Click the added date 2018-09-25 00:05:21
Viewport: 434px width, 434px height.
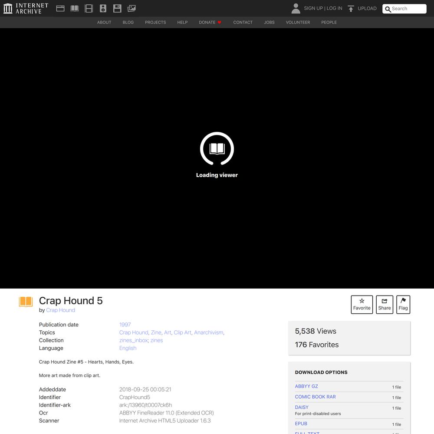pos(145,389)
